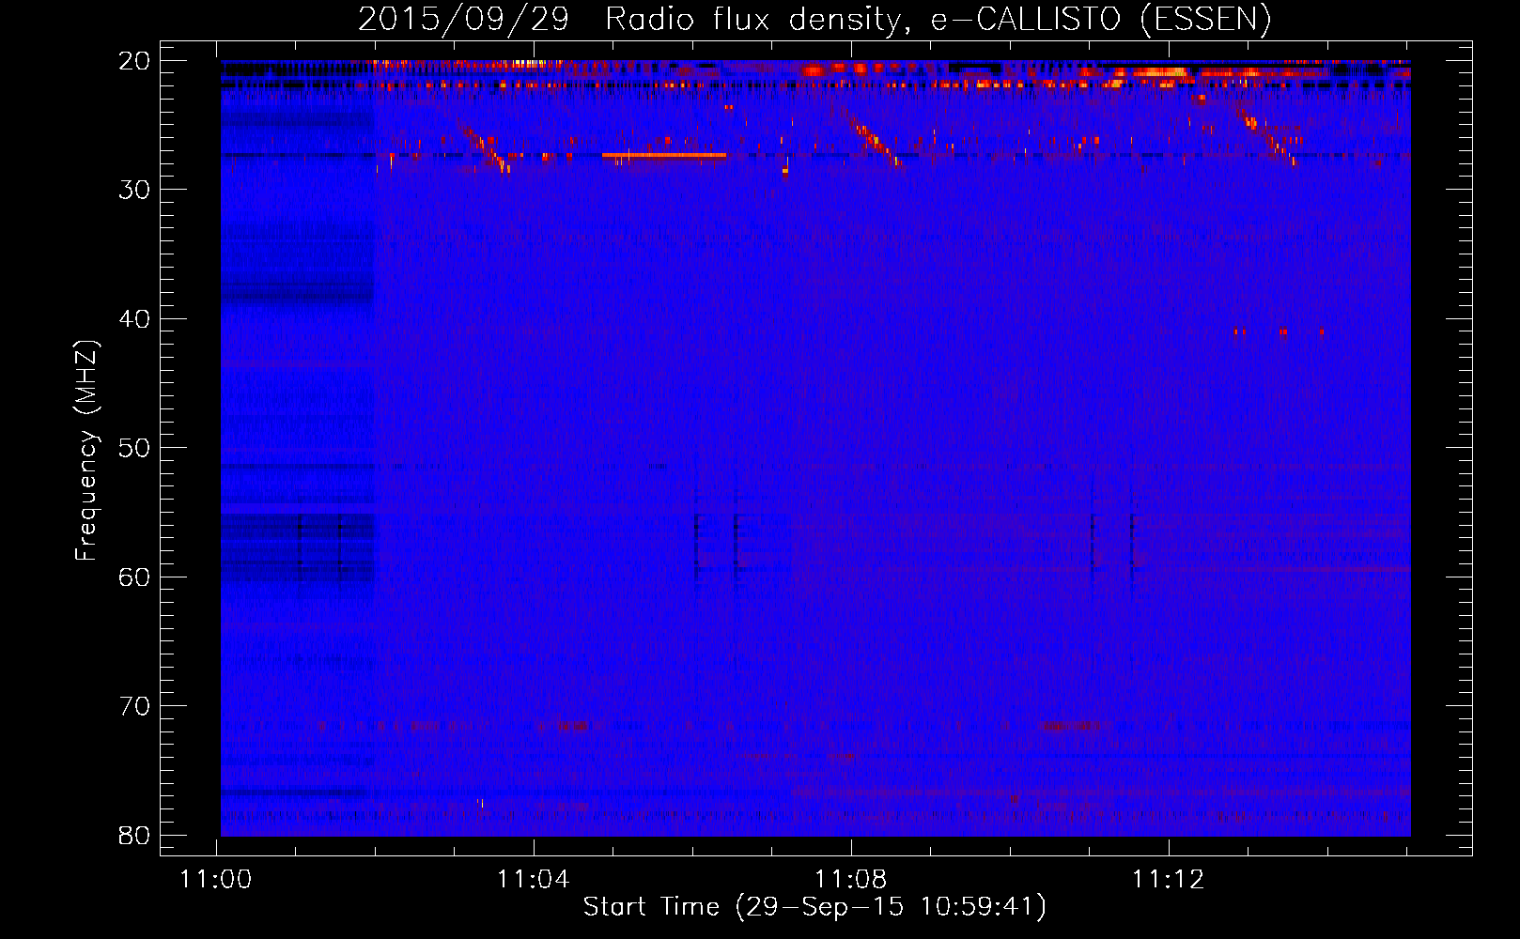Click the '11:12' time tick label
Image resolution: width=1520 pixels, height=939 pixels.
pos(1168,880)
